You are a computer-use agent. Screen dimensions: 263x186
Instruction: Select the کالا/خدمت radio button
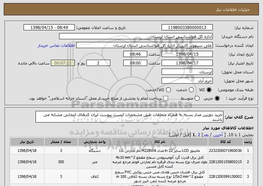tap(168, 90)
